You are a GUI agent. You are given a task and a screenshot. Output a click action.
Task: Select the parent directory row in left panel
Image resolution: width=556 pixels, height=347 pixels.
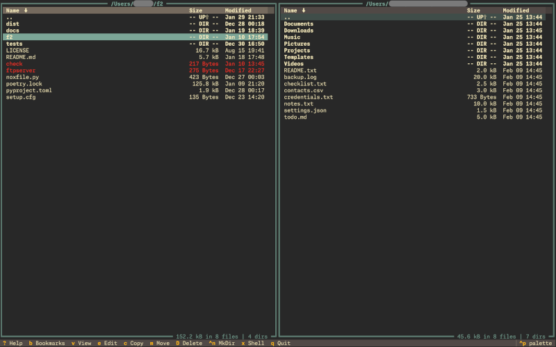tap(135, 17)
